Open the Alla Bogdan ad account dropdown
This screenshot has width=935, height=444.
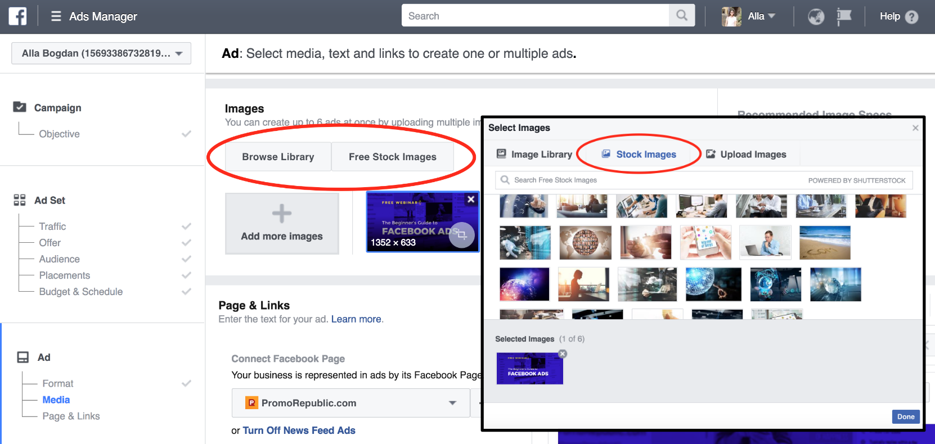101,53
